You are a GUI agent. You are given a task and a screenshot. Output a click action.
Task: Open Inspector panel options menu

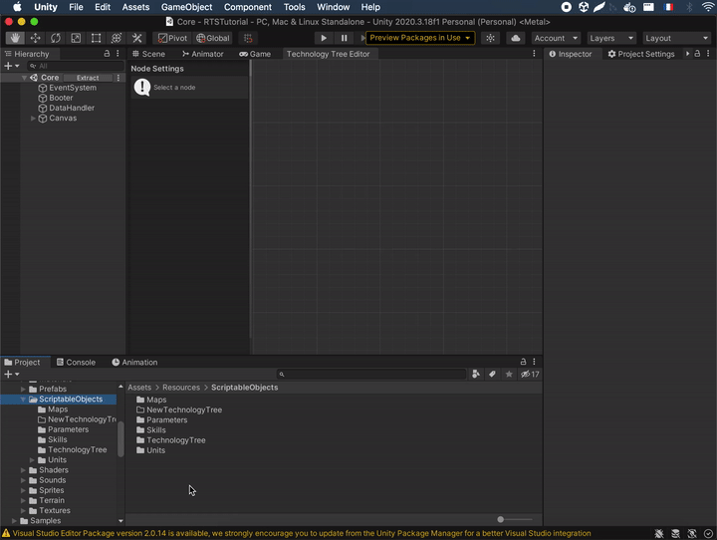coord(708,54)
